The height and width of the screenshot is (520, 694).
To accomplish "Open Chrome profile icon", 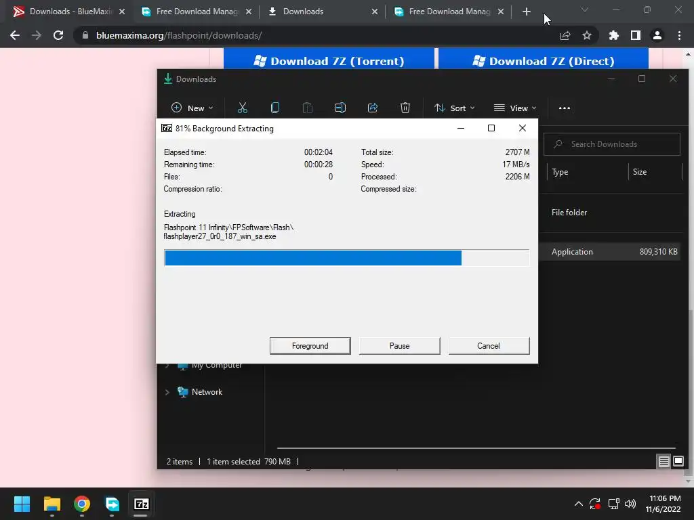I will click(x=657, y=35).
